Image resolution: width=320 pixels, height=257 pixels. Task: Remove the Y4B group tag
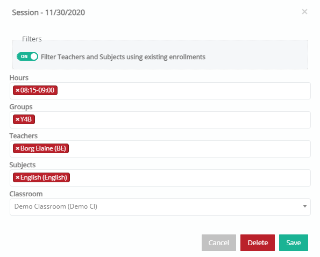coord(18,119)
